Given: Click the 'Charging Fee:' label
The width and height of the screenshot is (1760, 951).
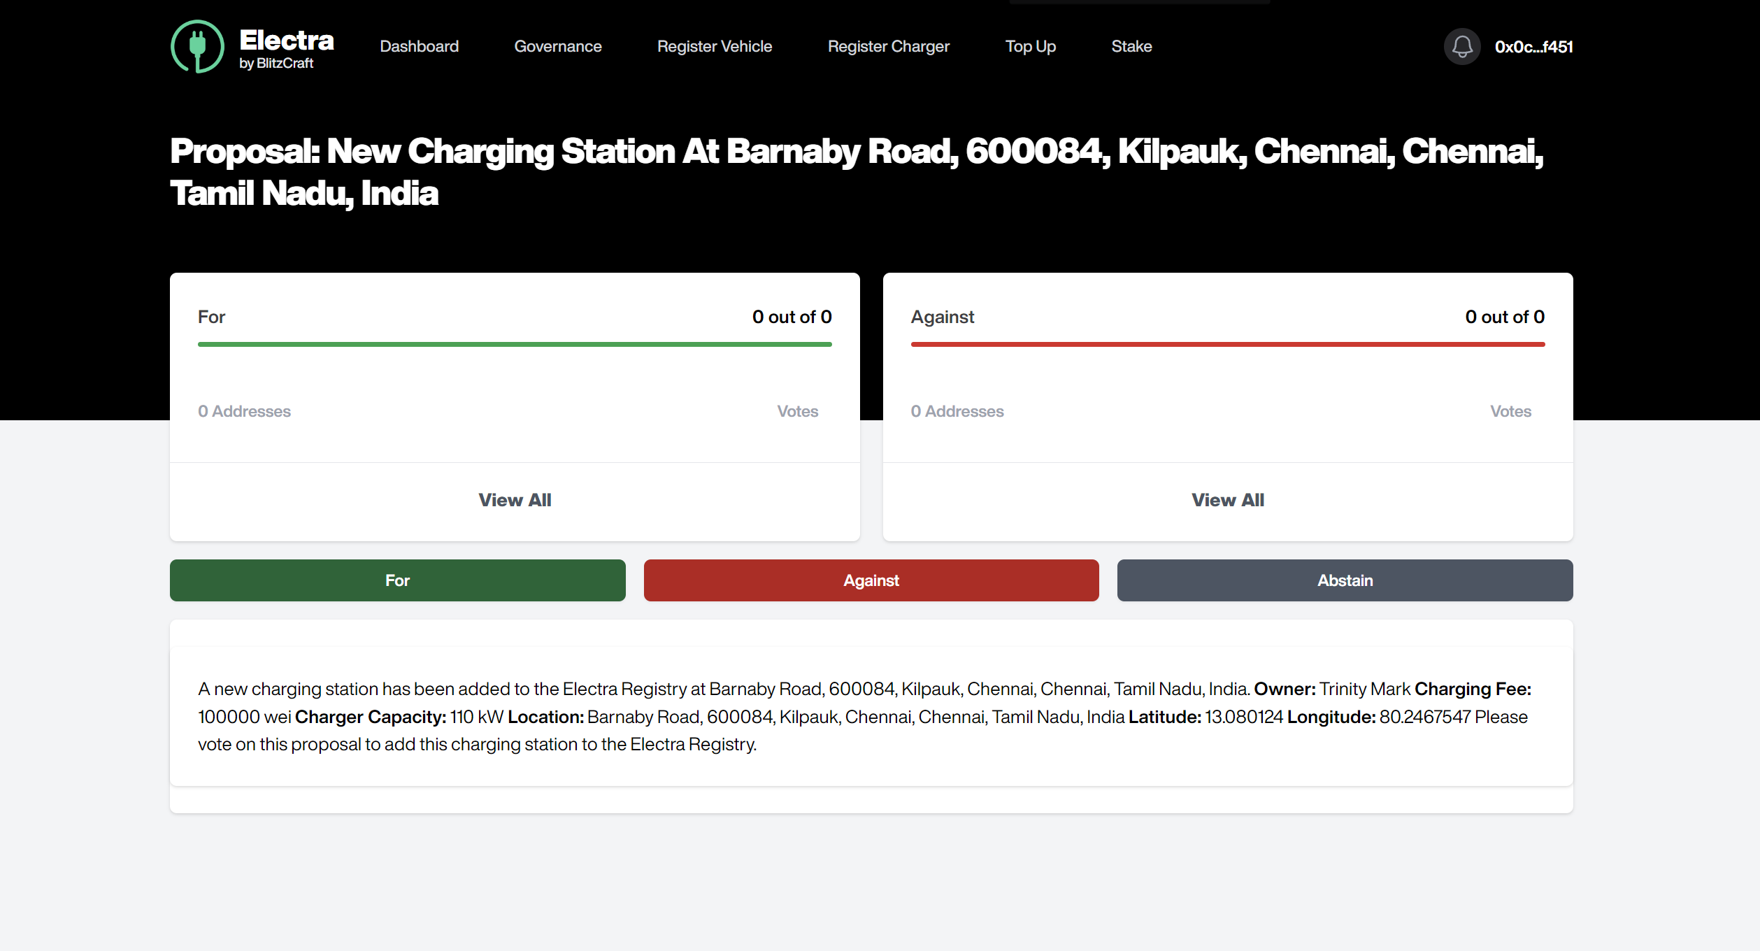Looking at the screenshot, I should point(1473,689).
